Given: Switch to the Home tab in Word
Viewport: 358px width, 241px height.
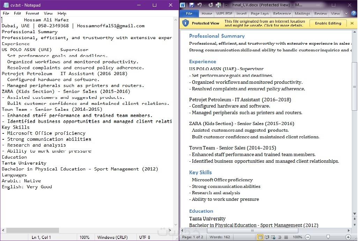Looking at the screenshot, I should pos(207,14).
